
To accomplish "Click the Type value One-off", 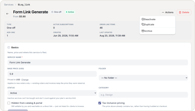I will click(11, 28).
